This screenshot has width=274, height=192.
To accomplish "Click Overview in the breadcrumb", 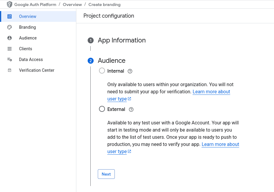I will pos(72,4).
